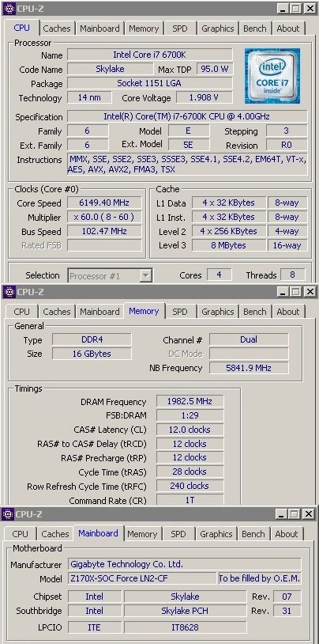
Task: Switch to Caches tab in the Memory window
Action: [57, 312]
